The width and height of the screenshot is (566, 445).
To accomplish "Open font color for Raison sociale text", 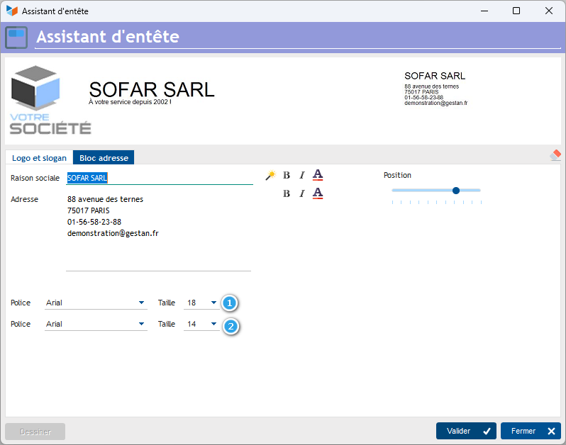I will point(318,175).
